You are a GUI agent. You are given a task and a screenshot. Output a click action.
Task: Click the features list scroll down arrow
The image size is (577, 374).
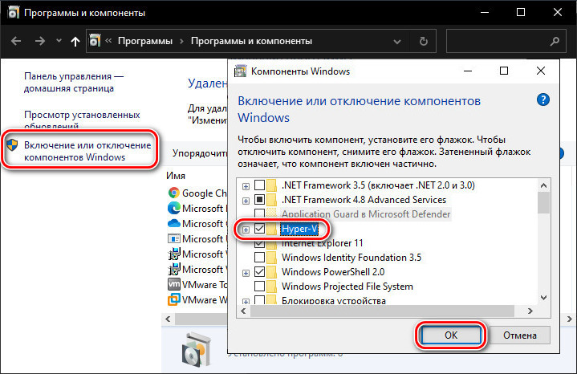[543, 298]
